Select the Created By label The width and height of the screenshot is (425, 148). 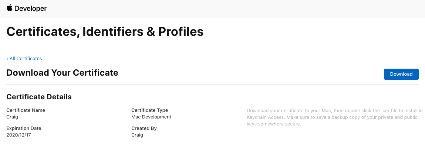pyautogui.click(x=144, y=128)
